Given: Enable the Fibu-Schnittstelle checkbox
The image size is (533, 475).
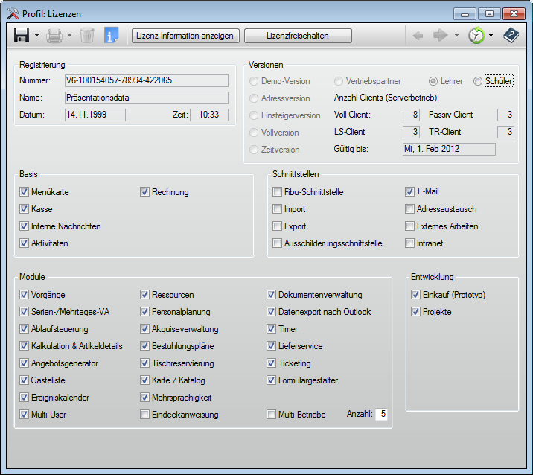Looking at the screenshot, I should pyautogui.click(x=278, y=192).
